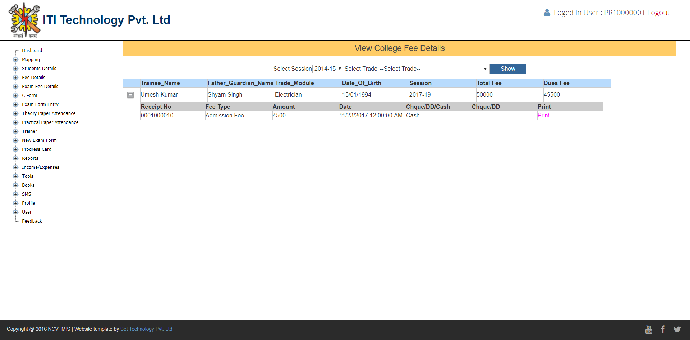Click the Twitter bird icon
The image size is (690, 340).
coord(677,329)
